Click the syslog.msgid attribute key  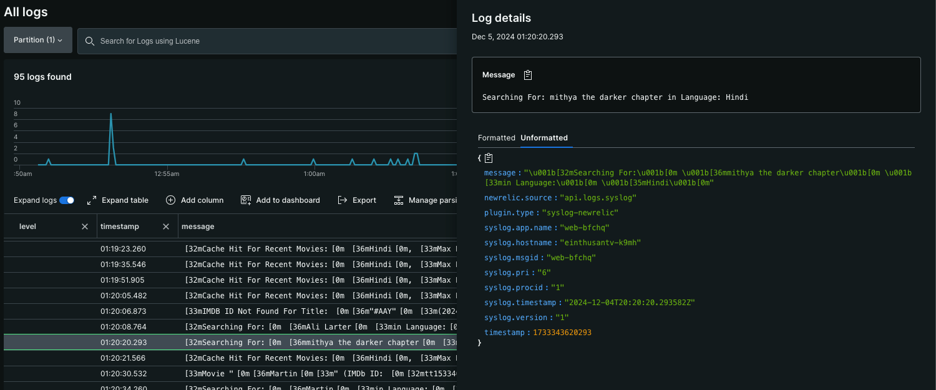pos(512,258)
